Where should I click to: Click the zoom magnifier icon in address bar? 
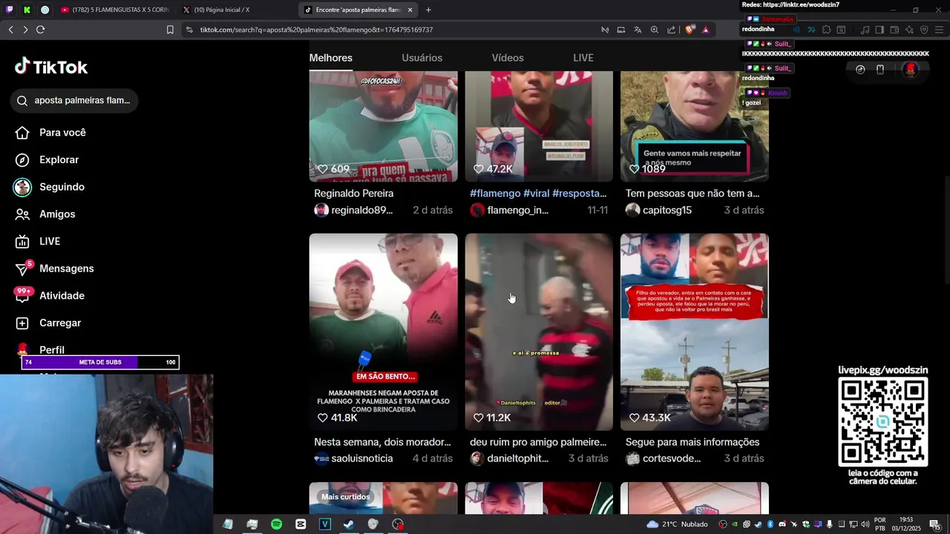coord(654,30)
